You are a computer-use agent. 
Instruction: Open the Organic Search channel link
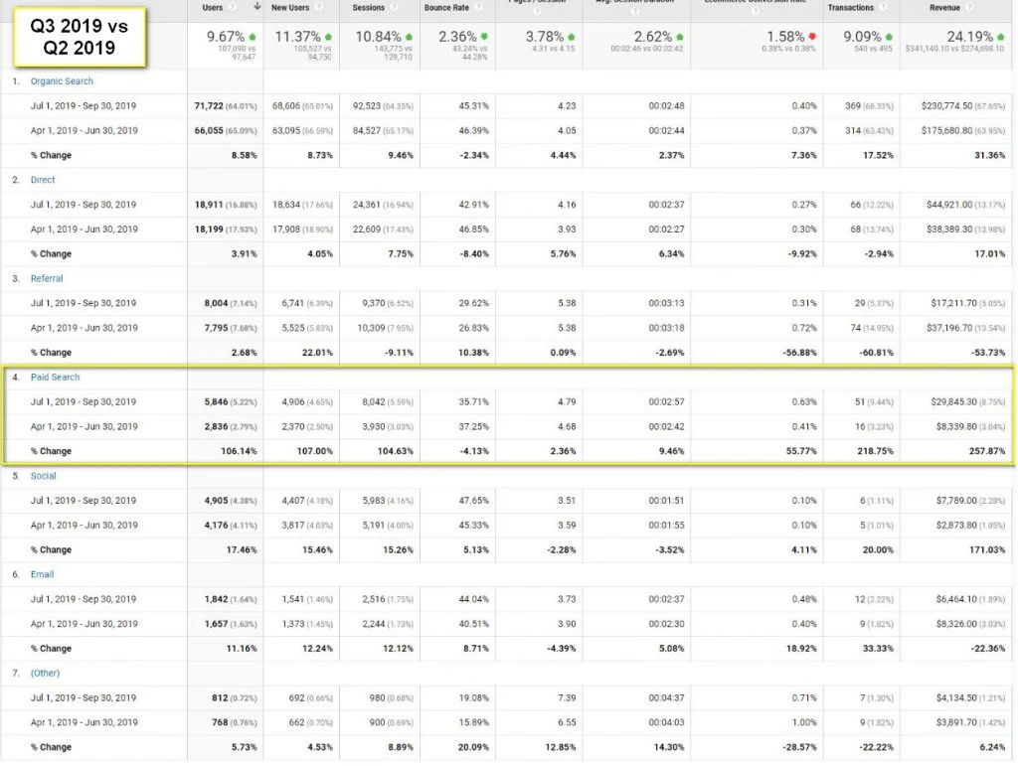tap(62, 81)
